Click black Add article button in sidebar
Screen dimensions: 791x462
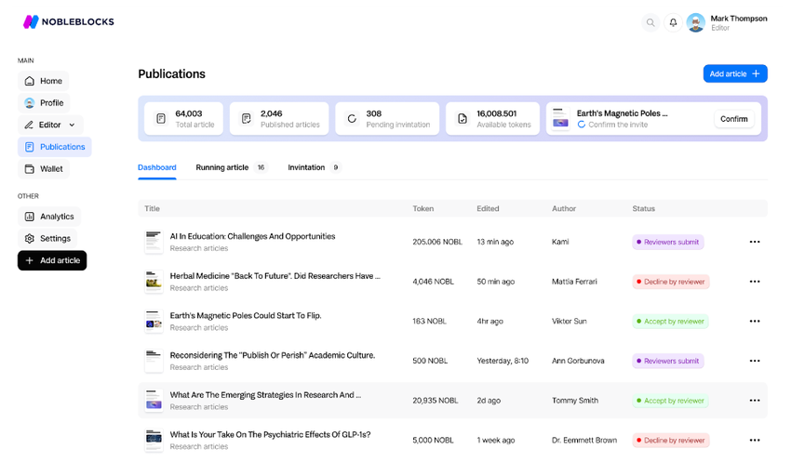[x=52, y=261]
